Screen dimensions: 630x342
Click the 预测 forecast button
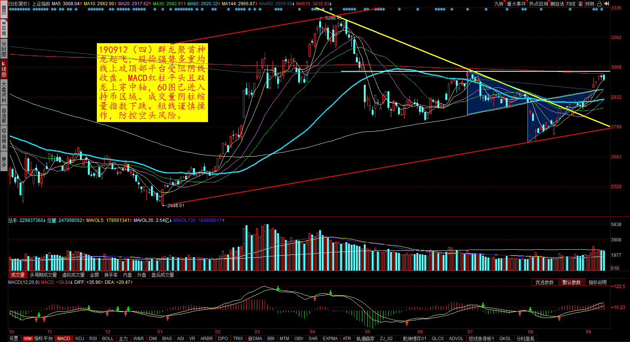point(590,4)
